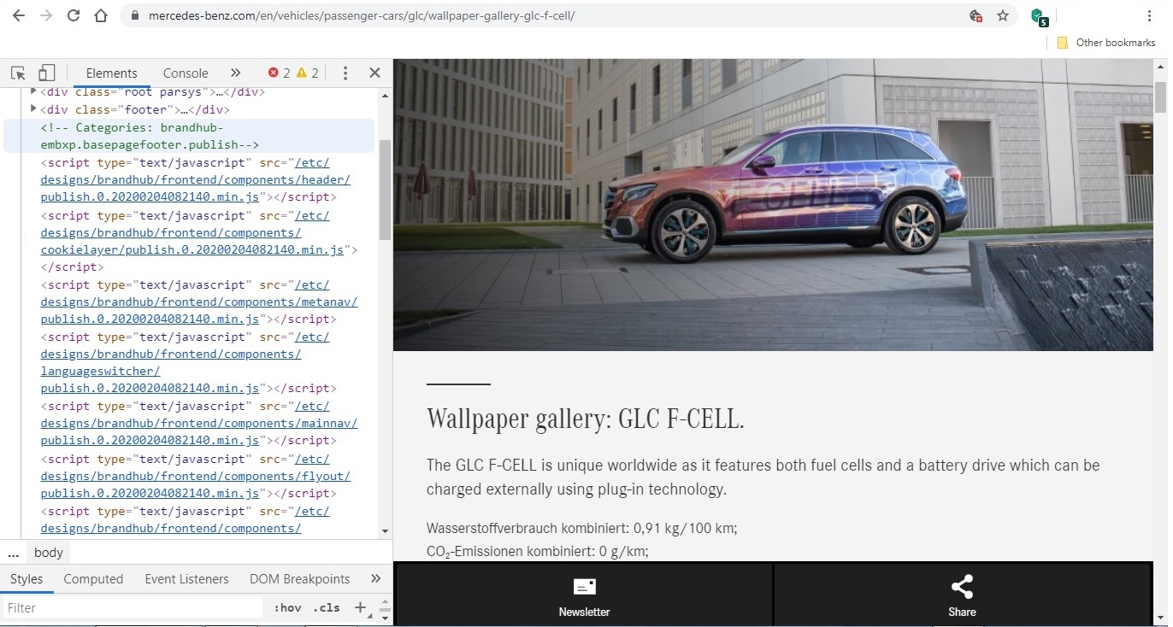Open the mainnav publish script source link
Viewport: 1173px width, 627px height.
pyautogui.click(x=199, y=423)
